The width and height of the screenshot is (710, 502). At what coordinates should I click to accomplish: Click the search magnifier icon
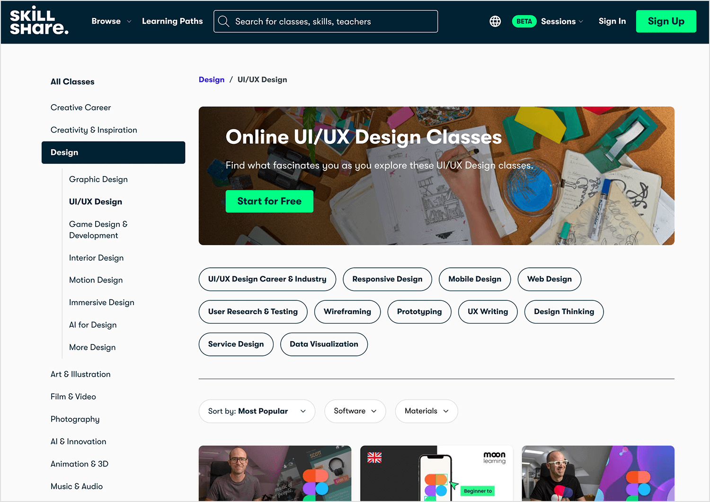pos(223,21)
